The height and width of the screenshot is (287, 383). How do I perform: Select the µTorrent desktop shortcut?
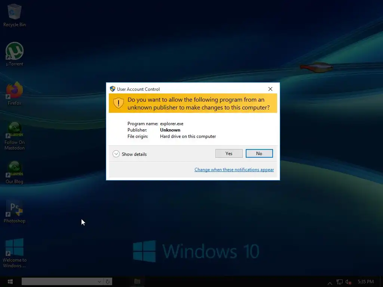click(15, 54)
